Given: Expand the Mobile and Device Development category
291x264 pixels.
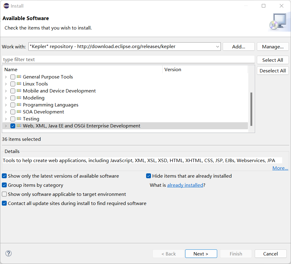Looking at the screenshot, I should [x=6, y=91].
